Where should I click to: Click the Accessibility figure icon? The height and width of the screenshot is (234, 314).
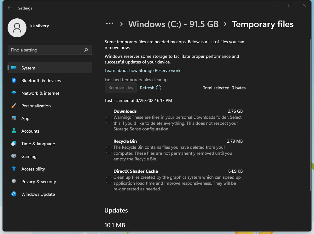(14, 169)
